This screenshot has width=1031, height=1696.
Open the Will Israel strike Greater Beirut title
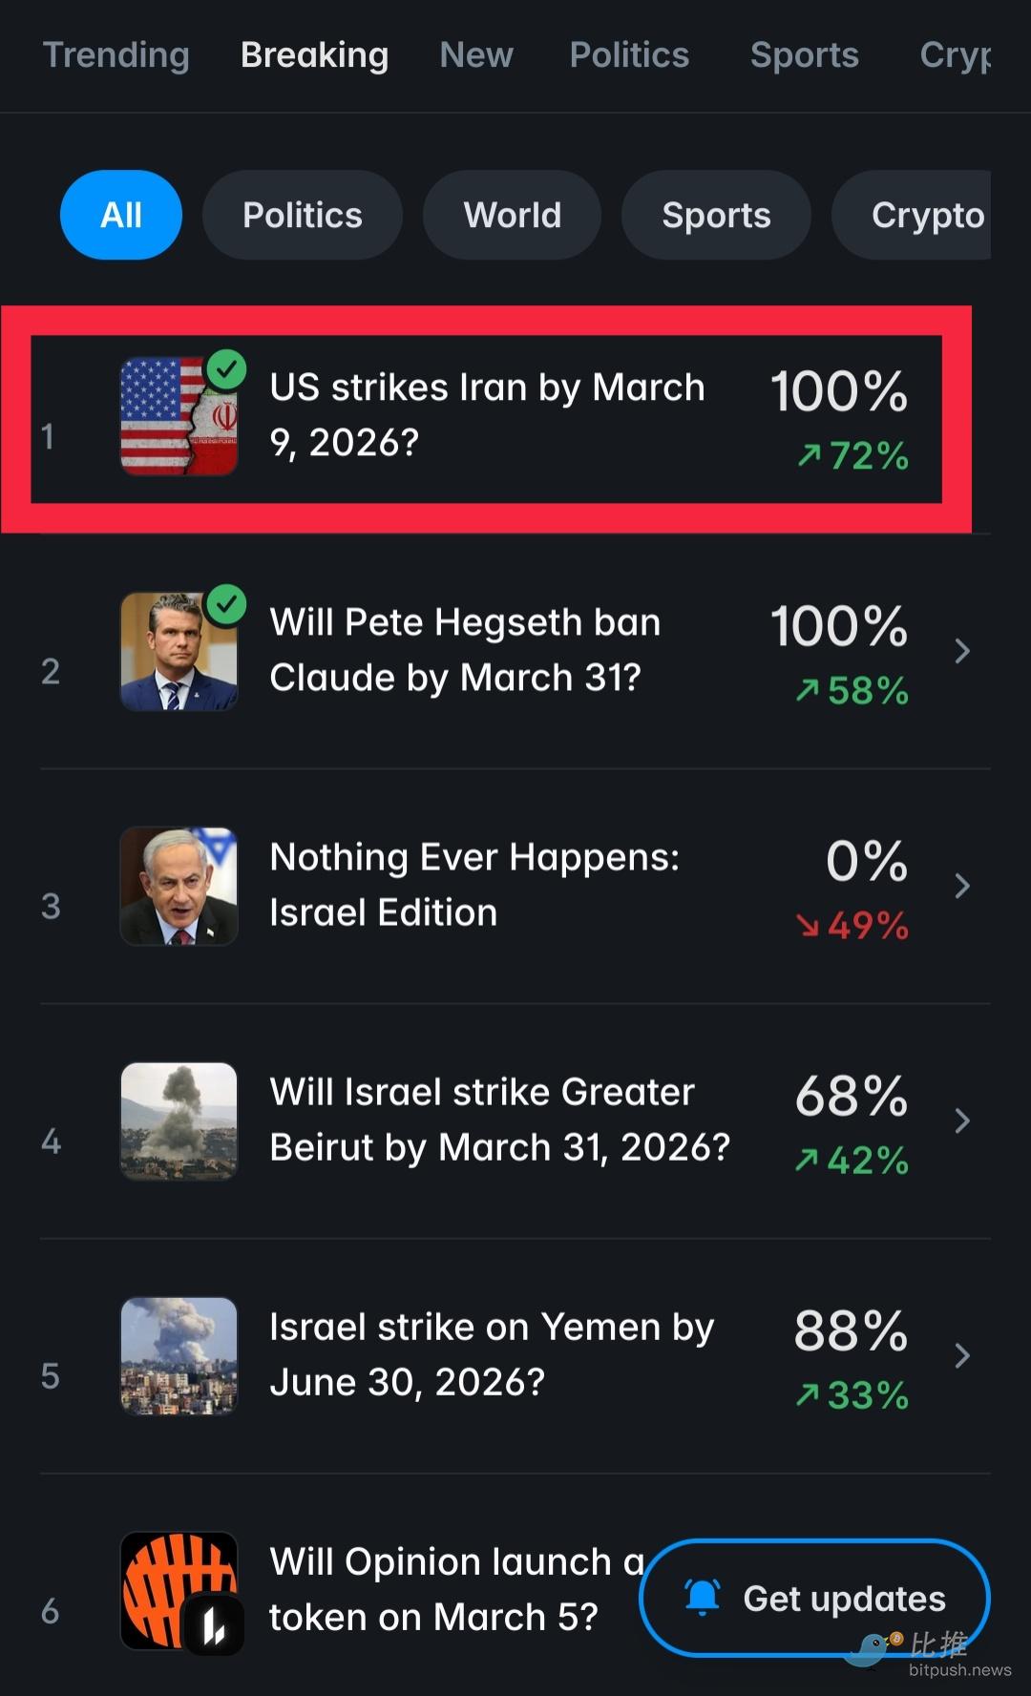499,1120
